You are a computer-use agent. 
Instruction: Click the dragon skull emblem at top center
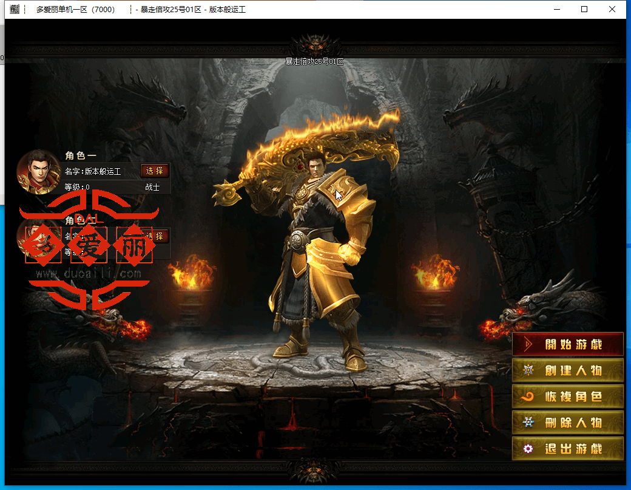pos(314,45)
